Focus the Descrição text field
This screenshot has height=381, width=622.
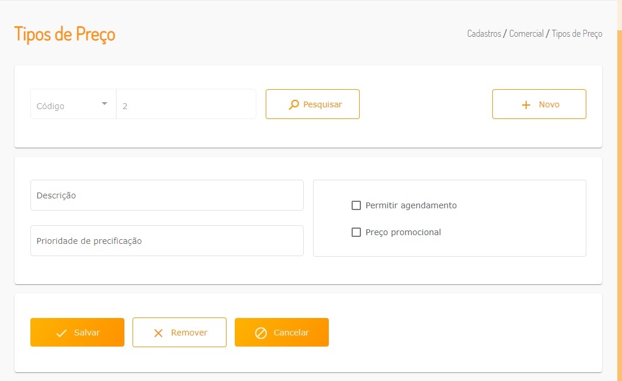[166, 195]
